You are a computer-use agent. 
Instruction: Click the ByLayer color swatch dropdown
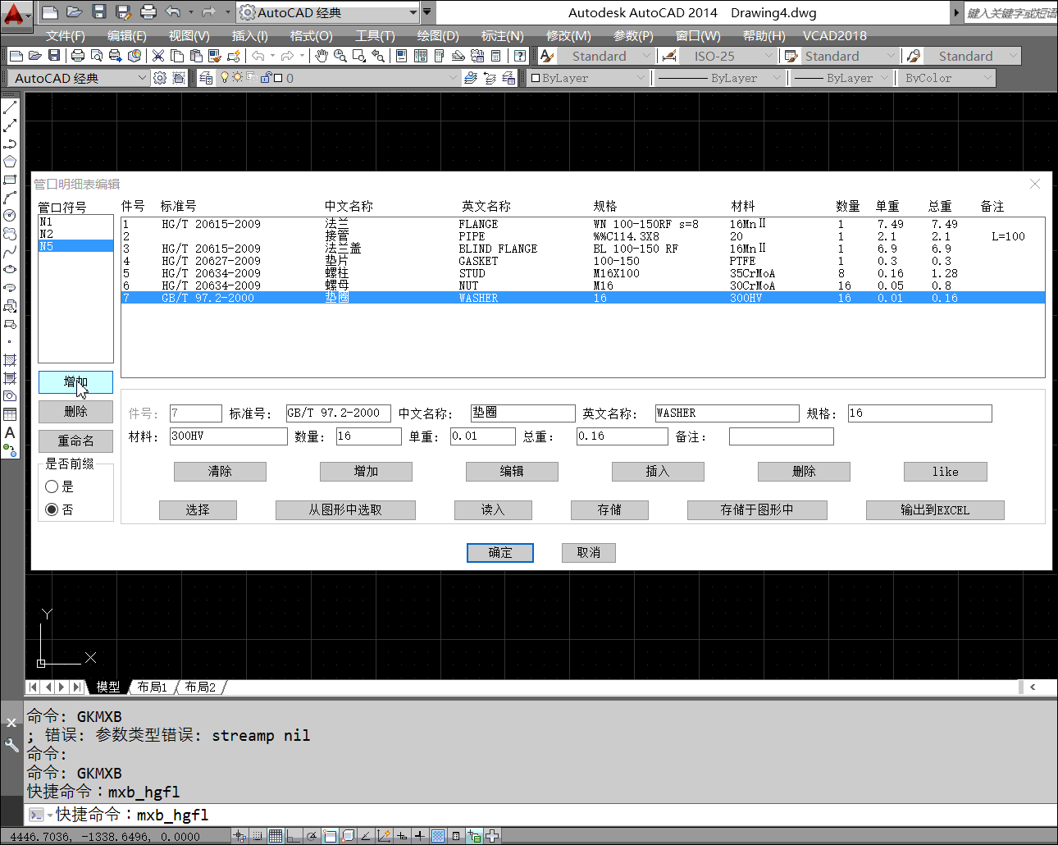[x=588, y=78]
